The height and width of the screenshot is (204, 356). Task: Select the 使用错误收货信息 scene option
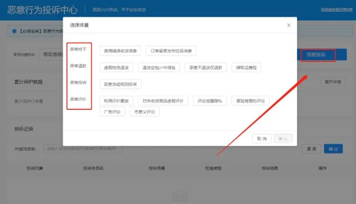tap(121, 51)
